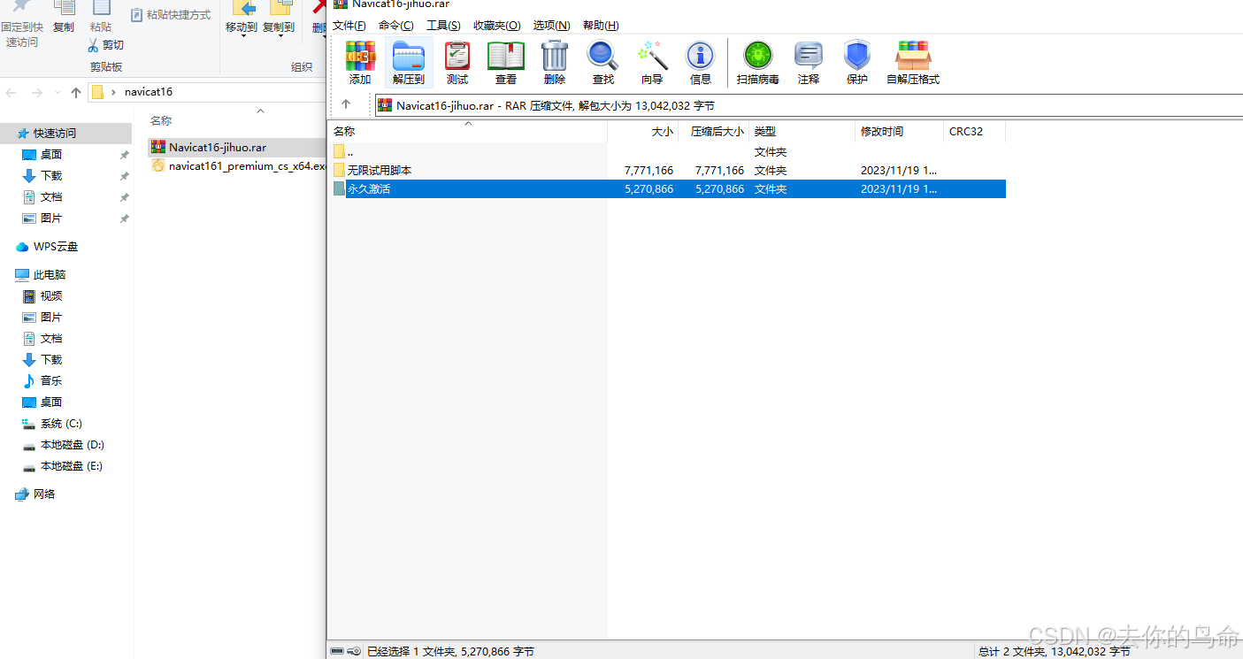
Task: Click 粘贴快捷方式 in Explorer ribbon
Action: (x=171, y=15)
